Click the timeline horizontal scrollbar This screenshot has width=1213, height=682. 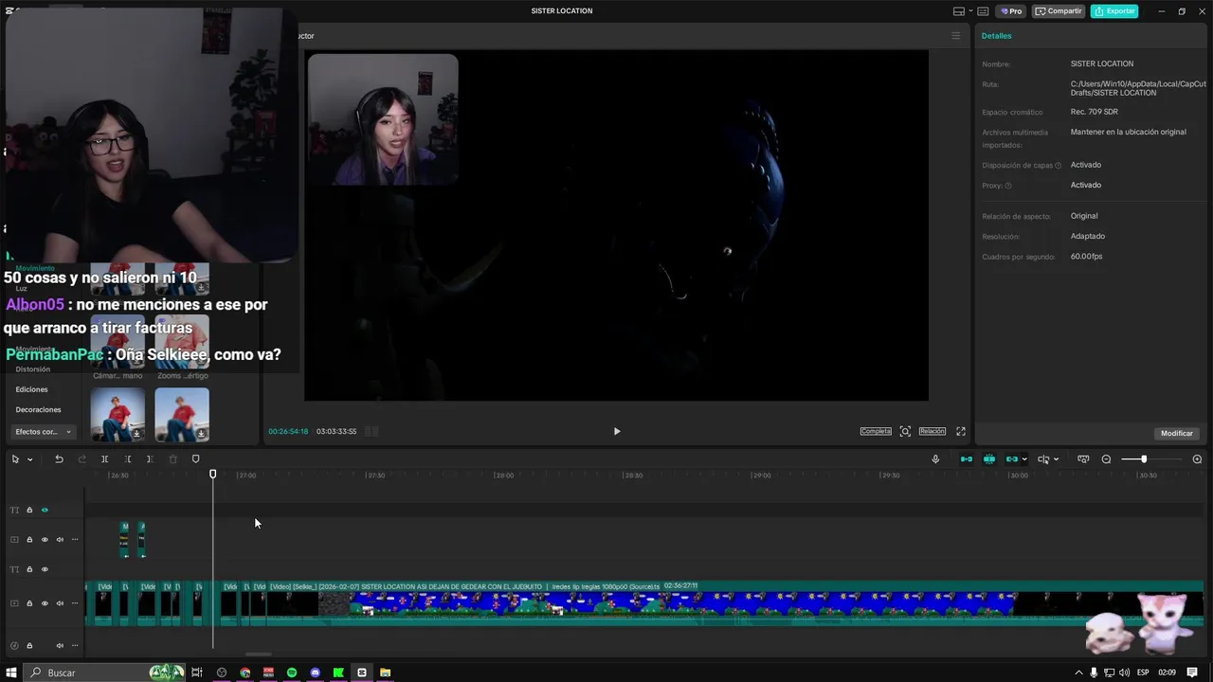point(258,654)
